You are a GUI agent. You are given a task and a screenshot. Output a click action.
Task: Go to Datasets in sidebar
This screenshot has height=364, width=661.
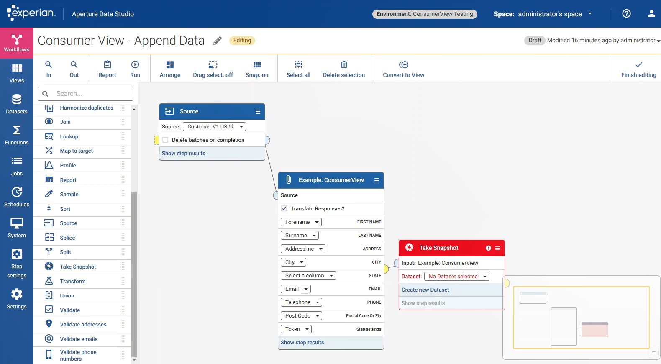17,105
